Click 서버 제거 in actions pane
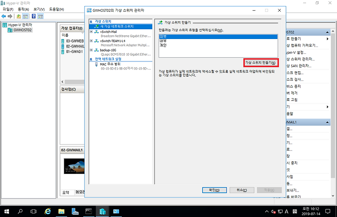The width and height of the screenshot is (337, 217). (292, 93)
